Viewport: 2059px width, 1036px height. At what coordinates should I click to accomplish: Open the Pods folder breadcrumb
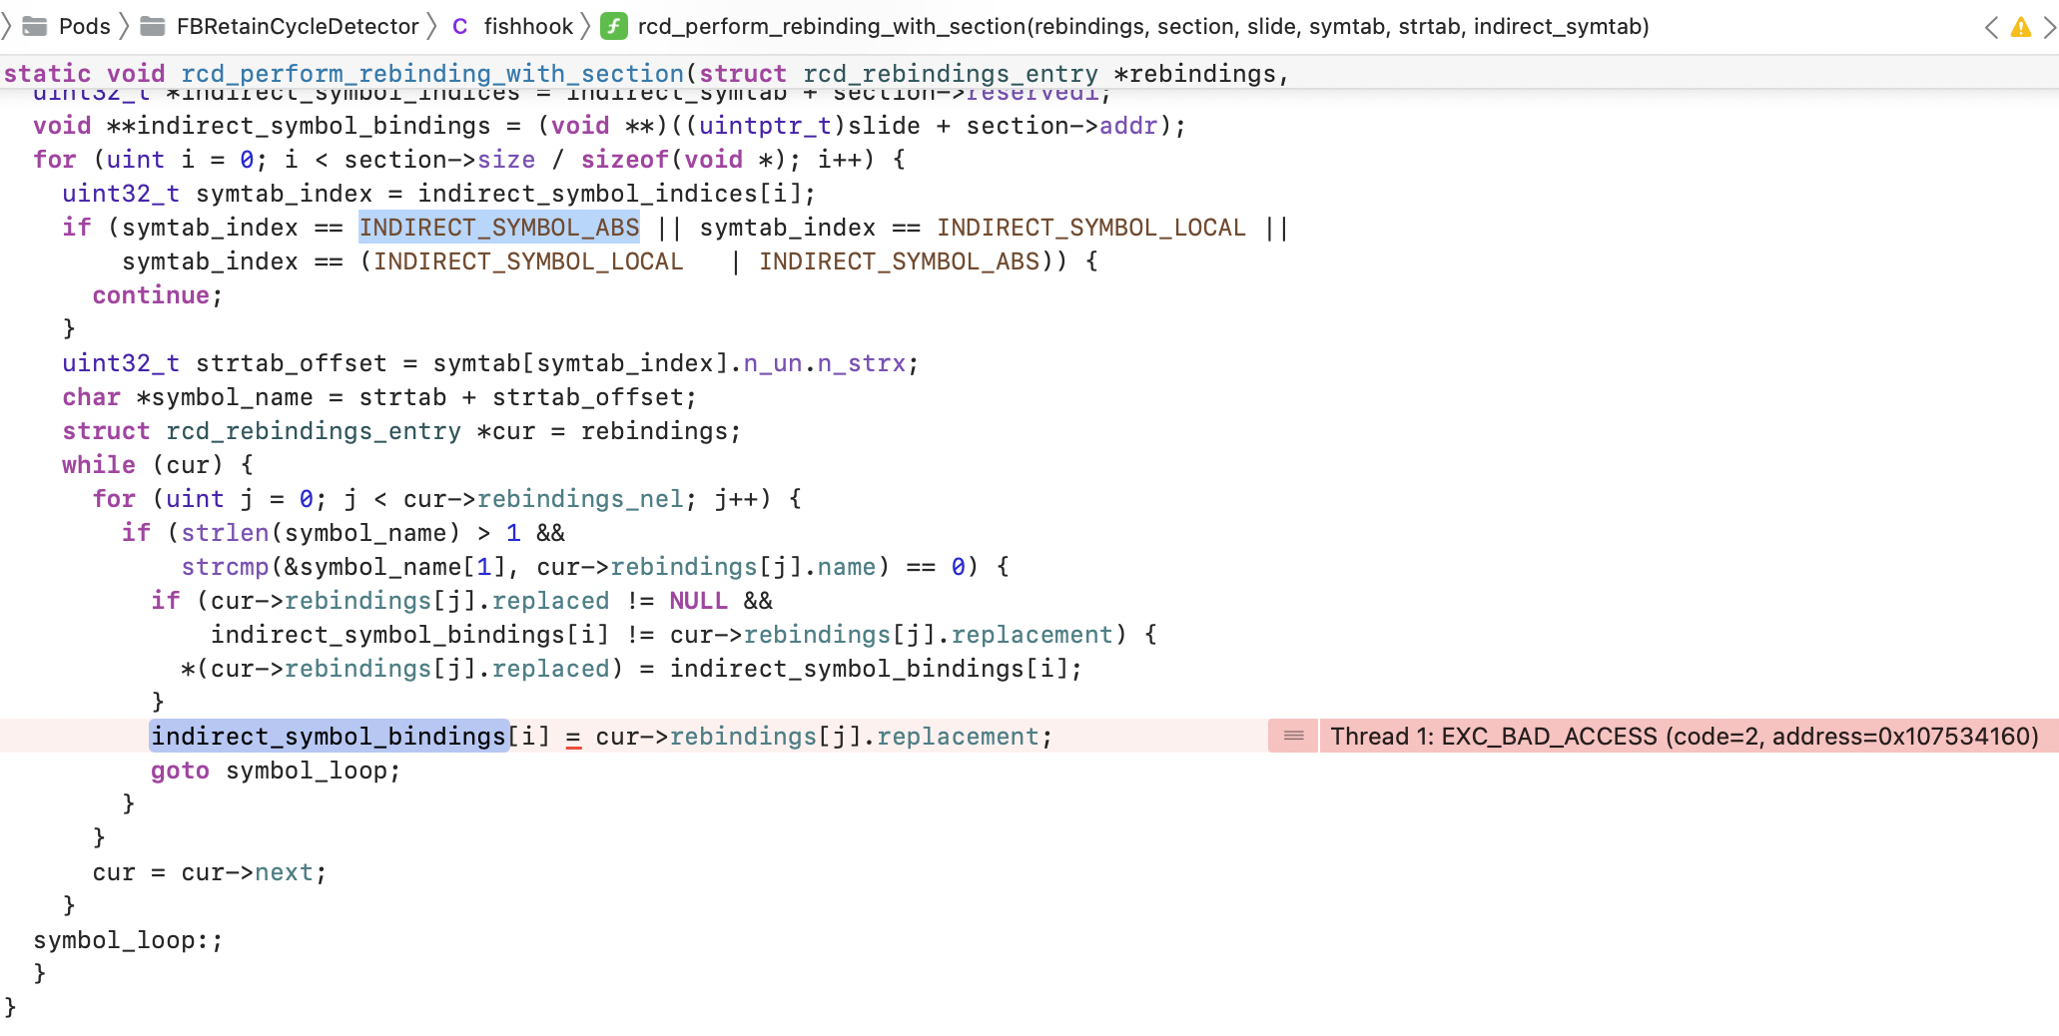[66, 27]
